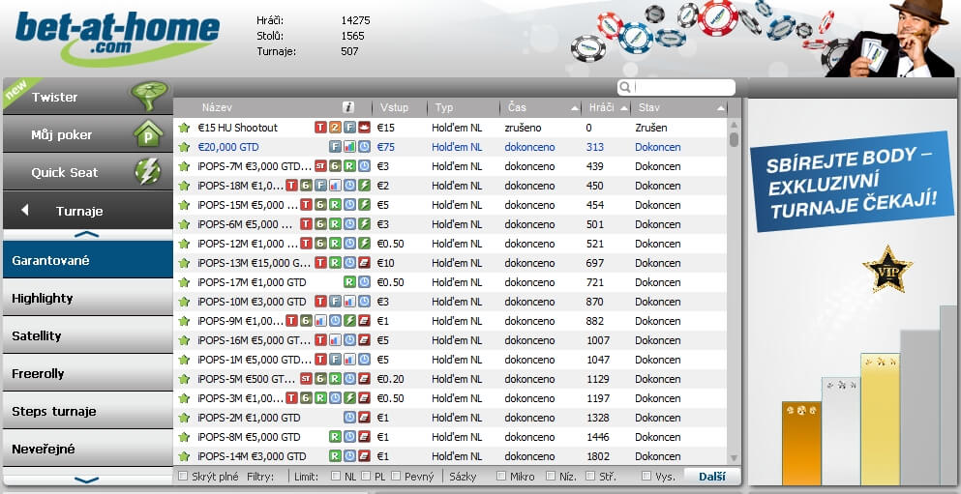
Task: Check the Stř. stakes filter
Action: [590, 477]
